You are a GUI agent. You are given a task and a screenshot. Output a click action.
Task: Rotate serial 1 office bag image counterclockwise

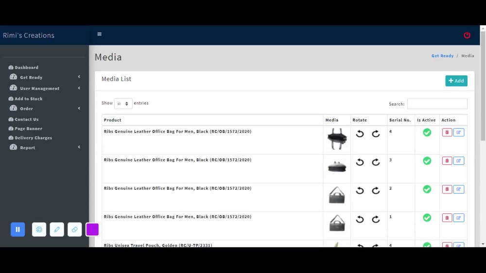click(x=360, y=219)
